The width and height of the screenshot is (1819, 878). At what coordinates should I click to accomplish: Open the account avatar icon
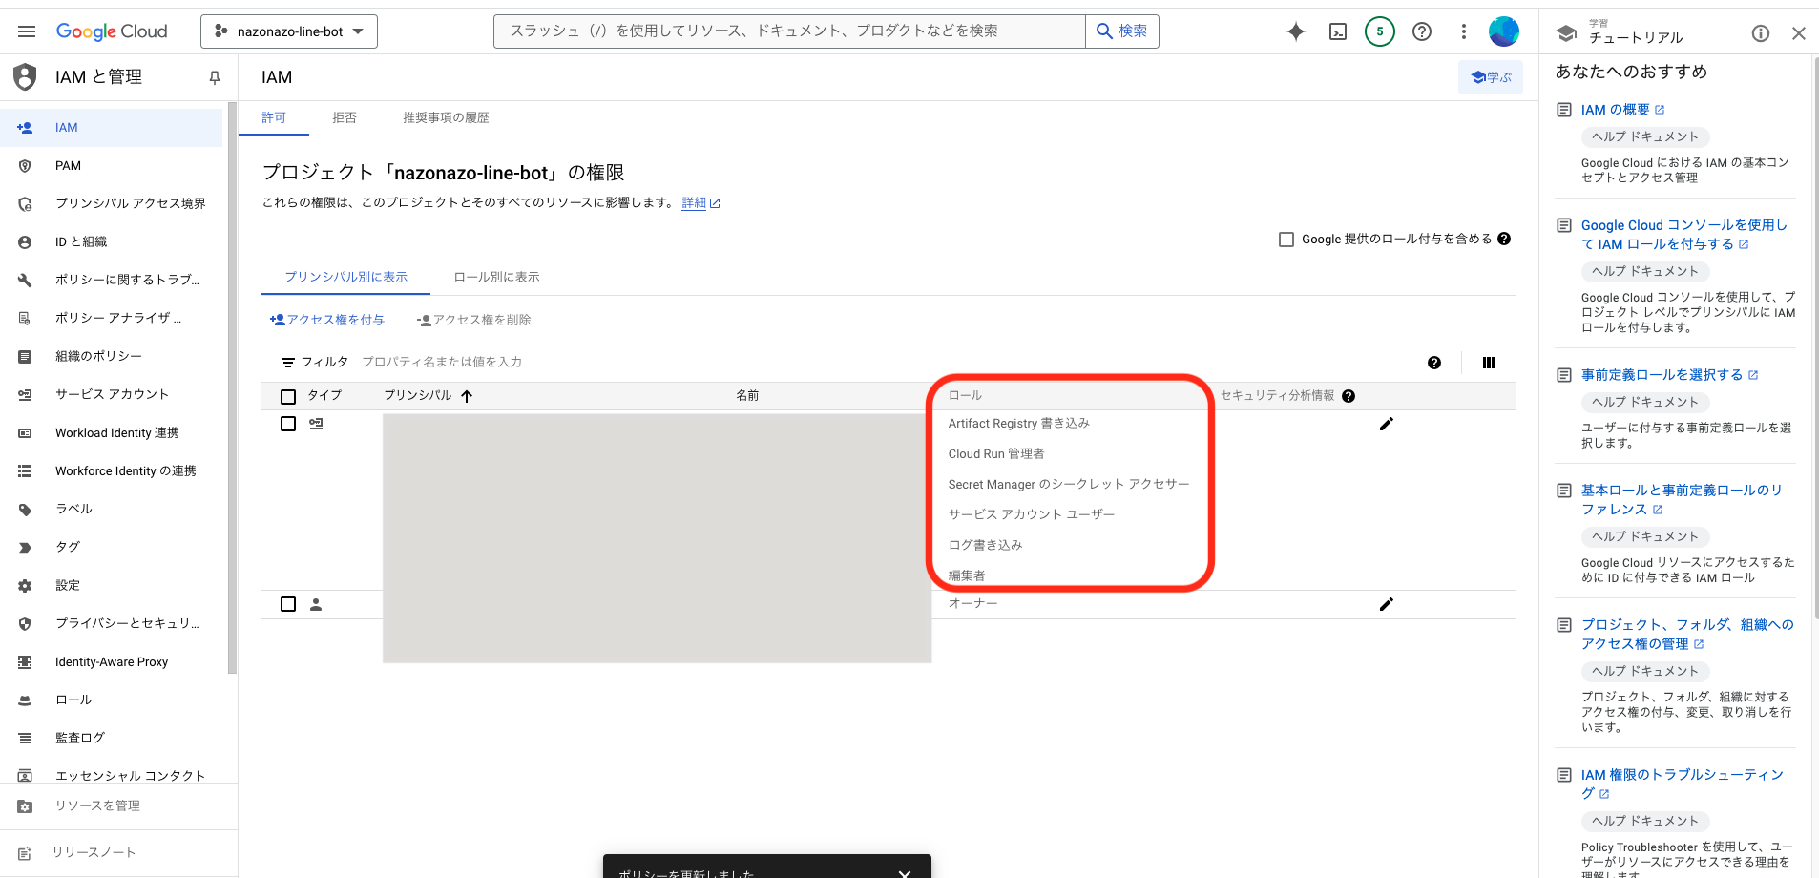point(1503,31)
